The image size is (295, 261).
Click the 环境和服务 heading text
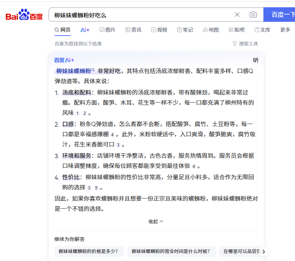point(77,156)
